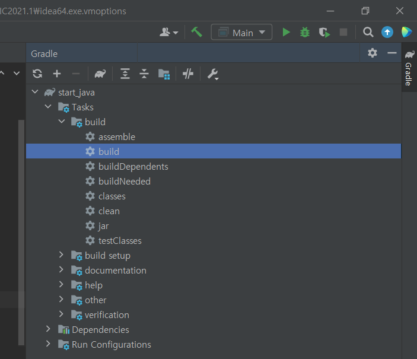The image size is (417, 359).
Task: Start debugging with the green bug icon
Action: 305,32
